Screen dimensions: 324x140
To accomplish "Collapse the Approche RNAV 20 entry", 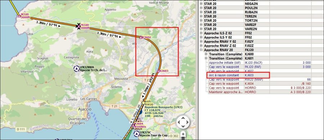I will point(201,50).
